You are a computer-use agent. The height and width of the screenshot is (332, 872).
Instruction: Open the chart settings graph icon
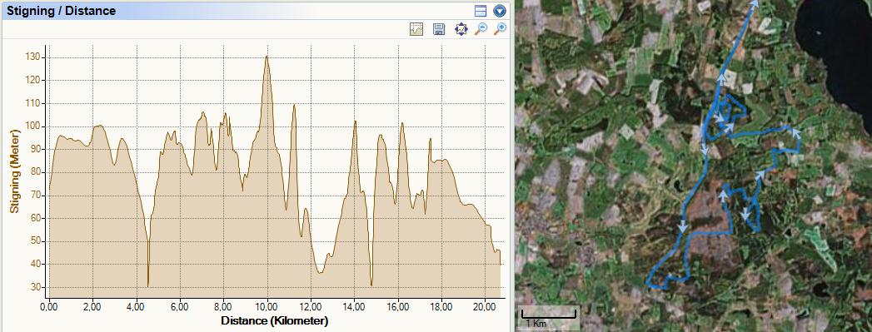pyautogui.click(x=416, y=29)
